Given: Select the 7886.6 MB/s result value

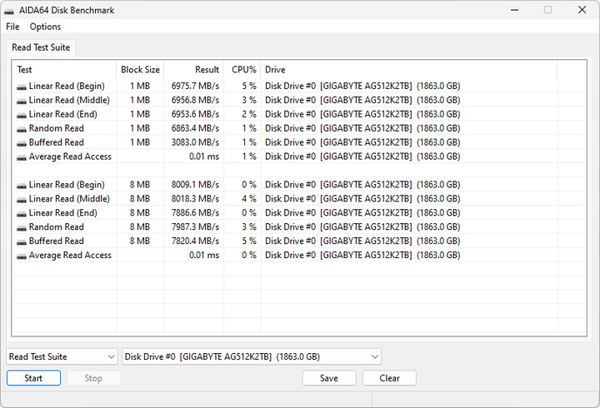Looking at the screenshot, I should [x=195, y=213].
